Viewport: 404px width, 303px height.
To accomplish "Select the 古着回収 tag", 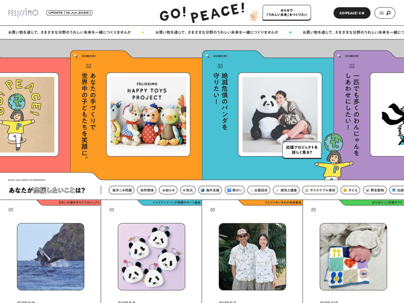I will [259, 190].
